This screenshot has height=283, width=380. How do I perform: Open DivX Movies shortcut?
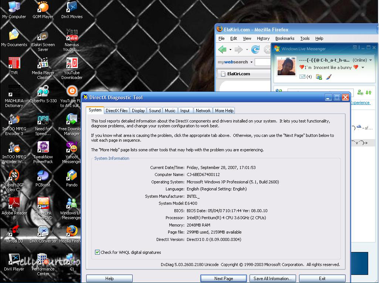72,10
